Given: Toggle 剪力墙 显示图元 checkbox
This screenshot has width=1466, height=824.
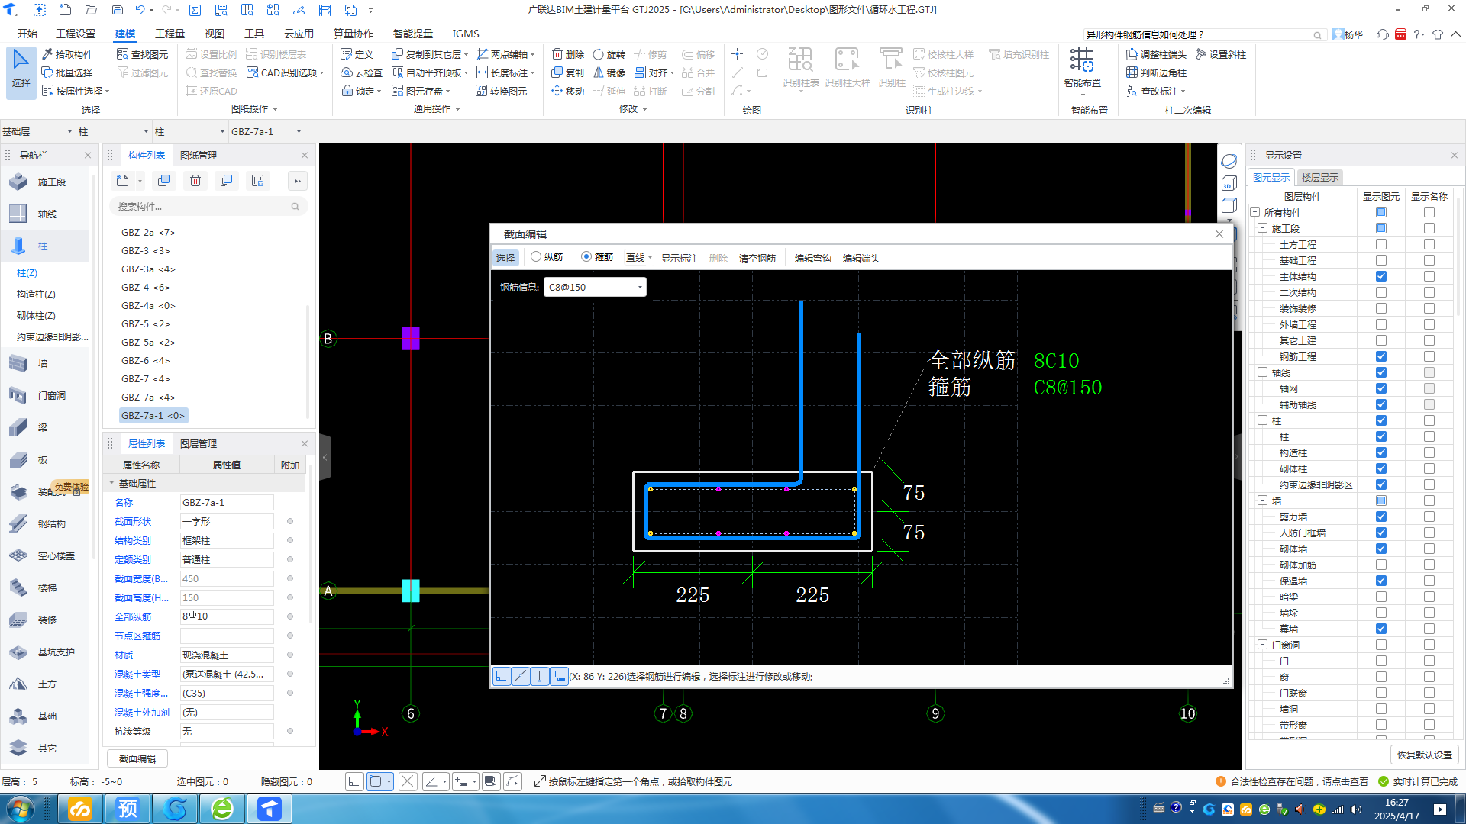Looking at the screenshot, I should tap(1380, 517).
